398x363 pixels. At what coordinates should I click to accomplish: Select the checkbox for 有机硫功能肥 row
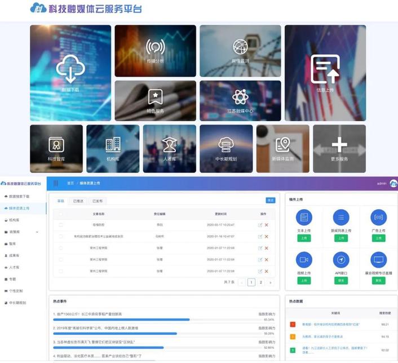point(61,236)
